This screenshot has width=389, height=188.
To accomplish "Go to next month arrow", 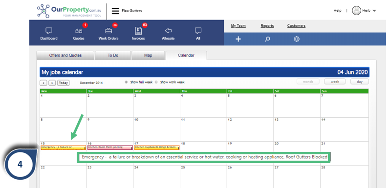I will click(52, 83).
